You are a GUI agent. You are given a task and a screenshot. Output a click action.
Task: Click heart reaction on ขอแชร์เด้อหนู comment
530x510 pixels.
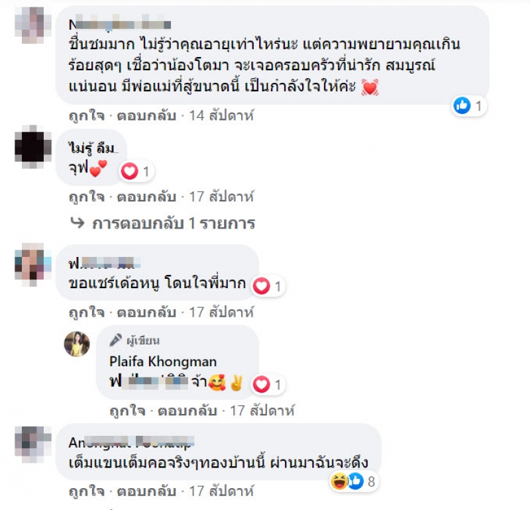click(x=261, y=286)
